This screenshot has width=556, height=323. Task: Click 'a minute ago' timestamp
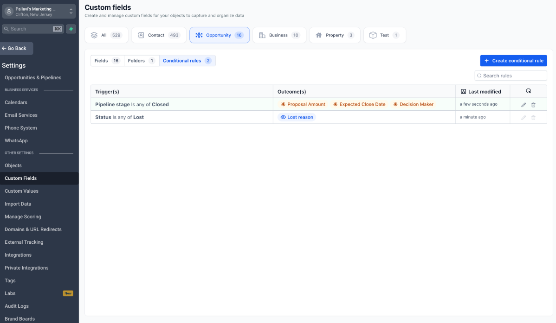click(x=472, y=117)
